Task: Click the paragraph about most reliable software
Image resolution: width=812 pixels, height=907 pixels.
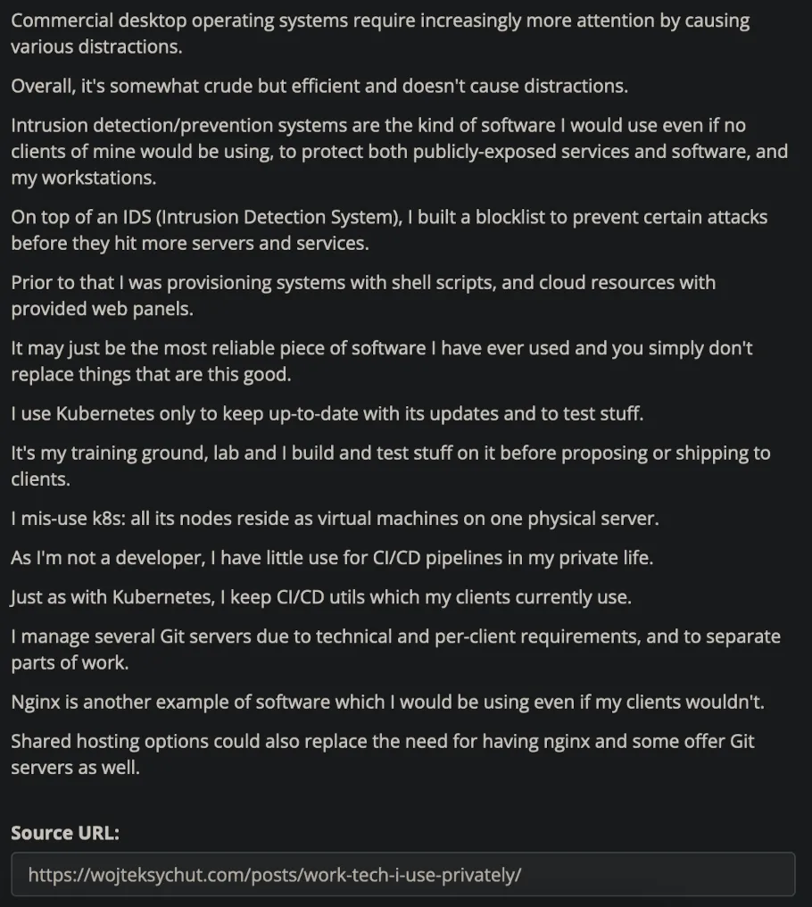Action: (382, 361)
